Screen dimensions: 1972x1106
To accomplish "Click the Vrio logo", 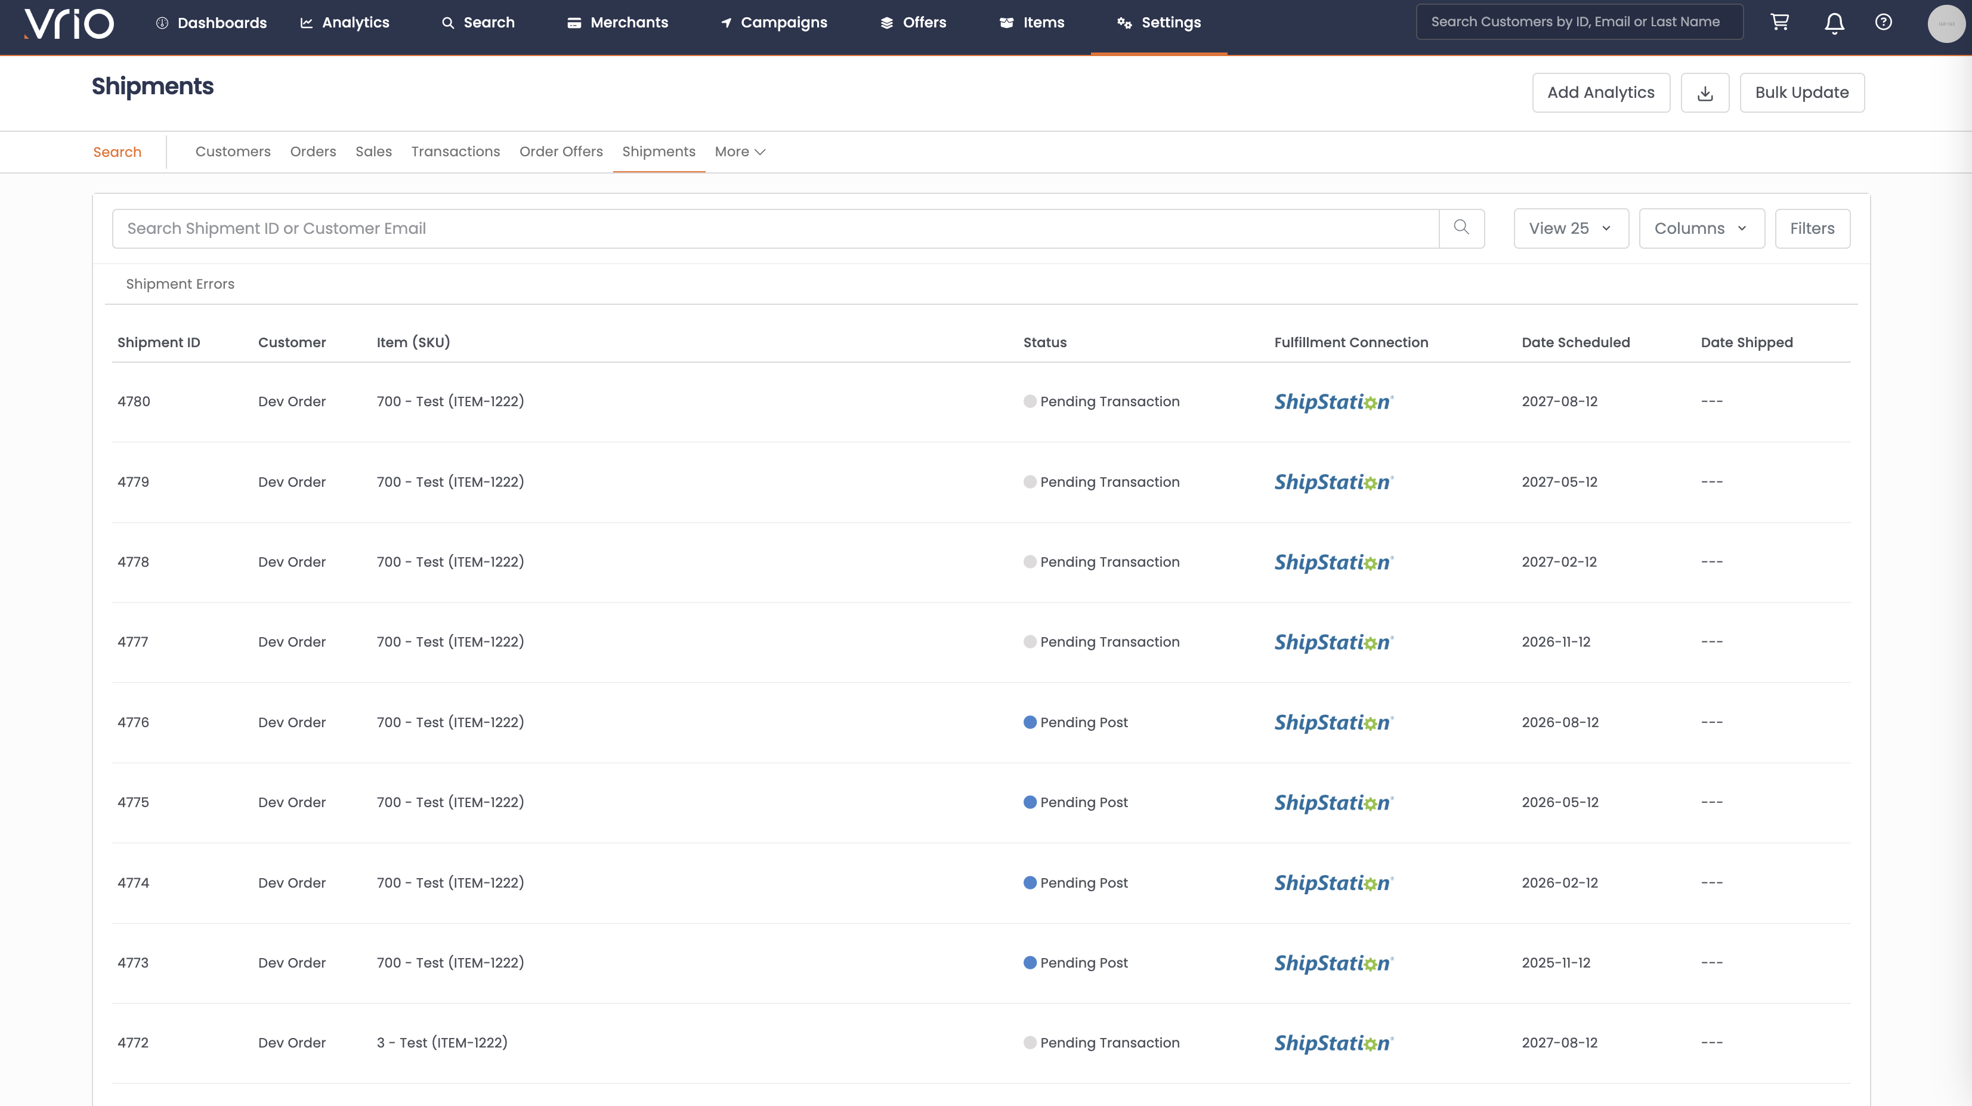I will [x=69, y=23].
